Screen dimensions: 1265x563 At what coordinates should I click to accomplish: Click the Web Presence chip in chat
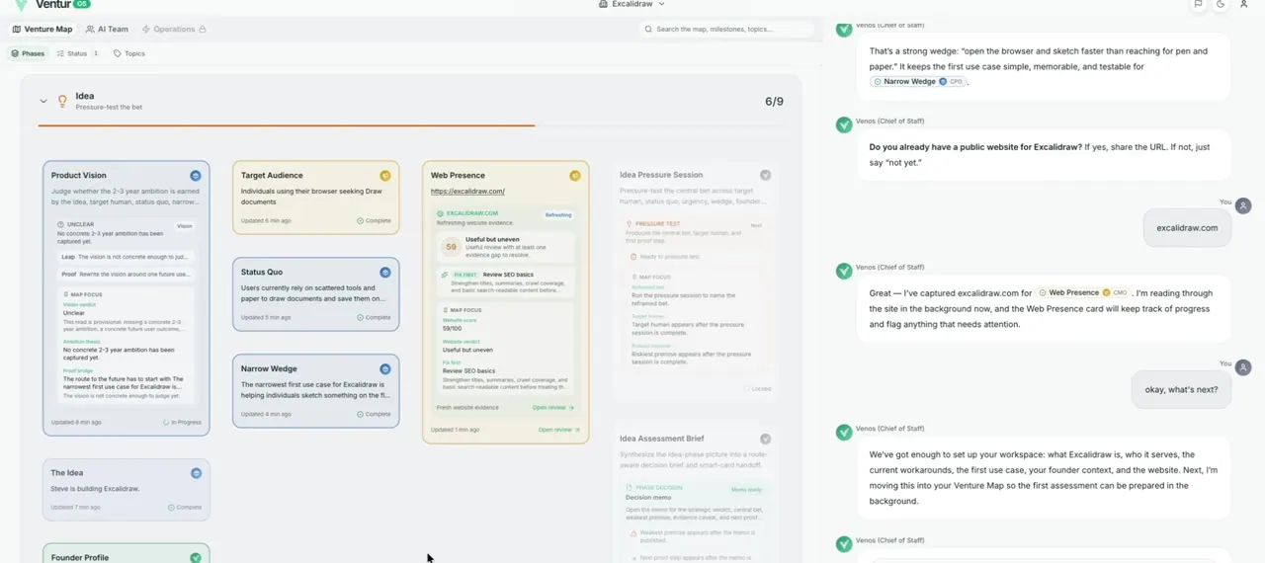1082,293
